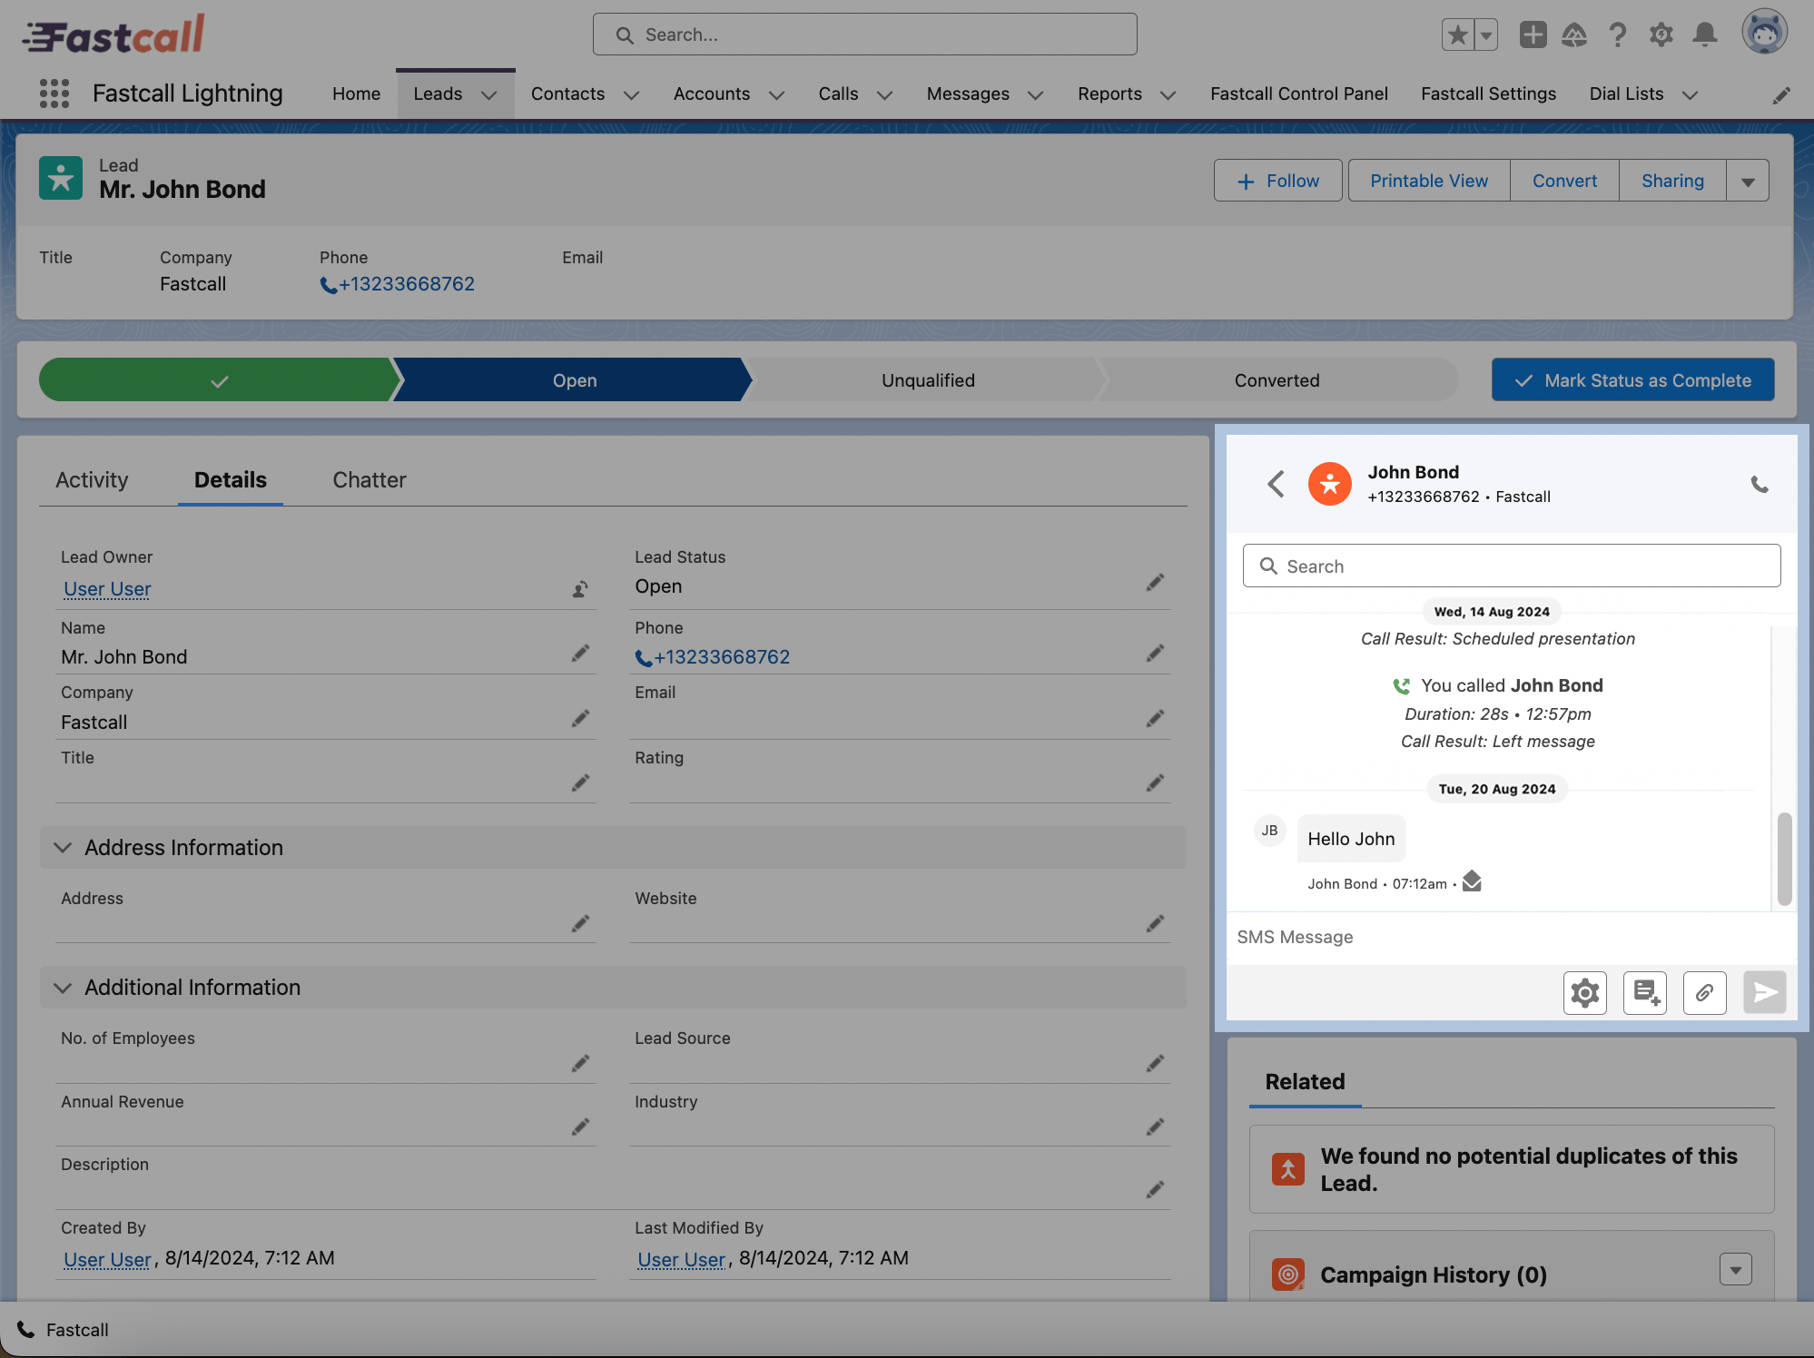Go back using the chat panel chevron
Viewport: 1814px width, 1358px height.
(x=1276, y=484)
